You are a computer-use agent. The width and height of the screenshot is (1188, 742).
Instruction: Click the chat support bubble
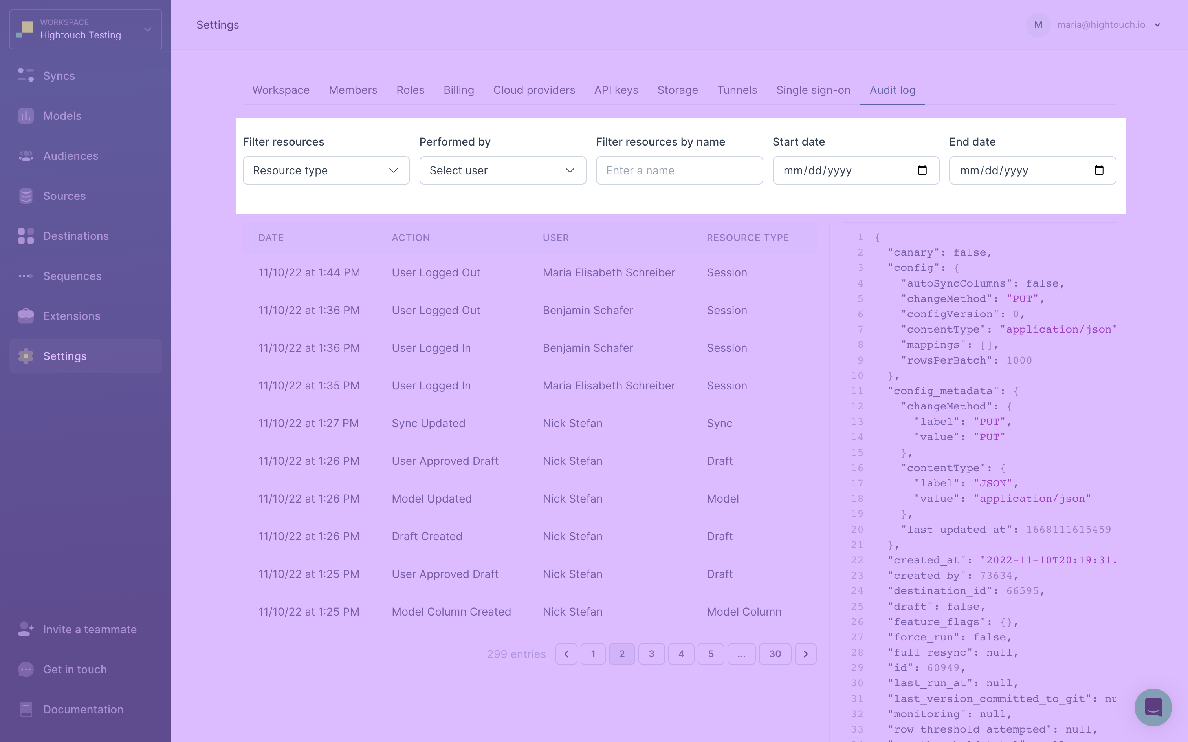tap(1153, 707)
